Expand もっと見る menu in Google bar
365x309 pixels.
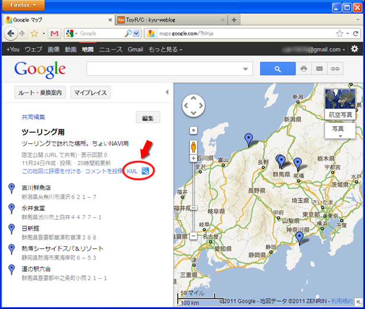coord(165,49)
